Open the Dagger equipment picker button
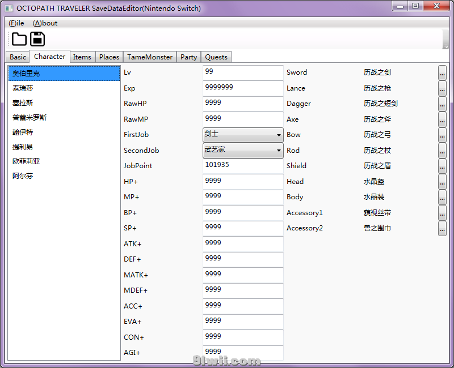Screen dimensions: 454x368 [x=442, y=104]
